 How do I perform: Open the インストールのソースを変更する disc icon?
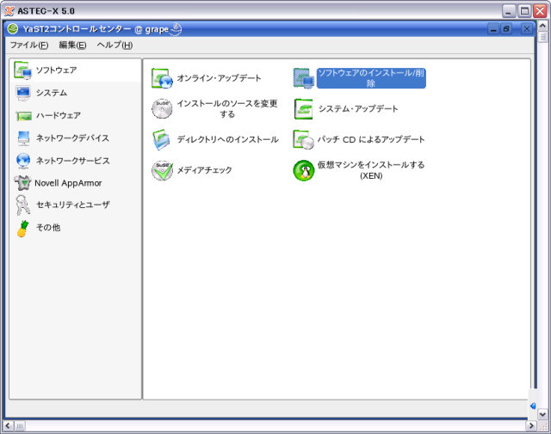click(x=162, y=108)
